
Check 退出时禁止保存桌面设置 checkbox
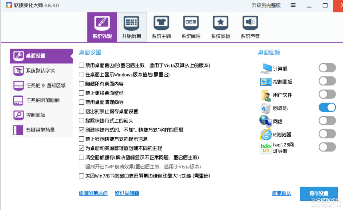(x=81, y=112)
